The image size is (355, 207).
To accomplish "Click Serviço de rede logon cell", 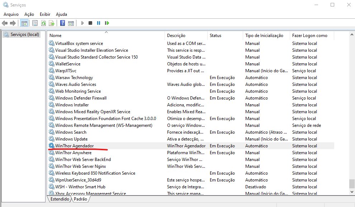I will [307, 125].
